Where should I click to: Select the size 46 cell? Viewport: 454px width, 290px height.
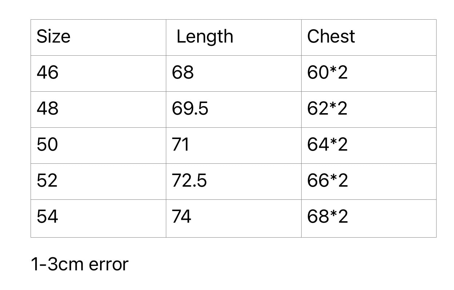pos(48,72)
